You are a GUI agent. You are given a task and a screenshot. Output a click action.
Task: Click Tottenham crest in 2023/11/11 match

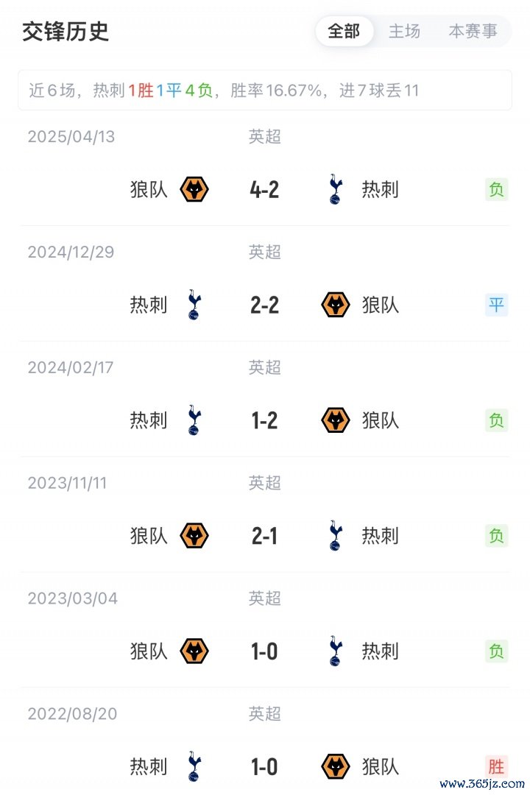tap(336, 536)
